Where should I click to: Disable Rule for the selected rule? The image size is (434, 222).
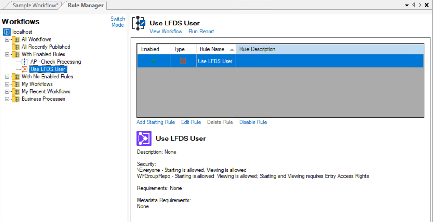tap(253, 122)
